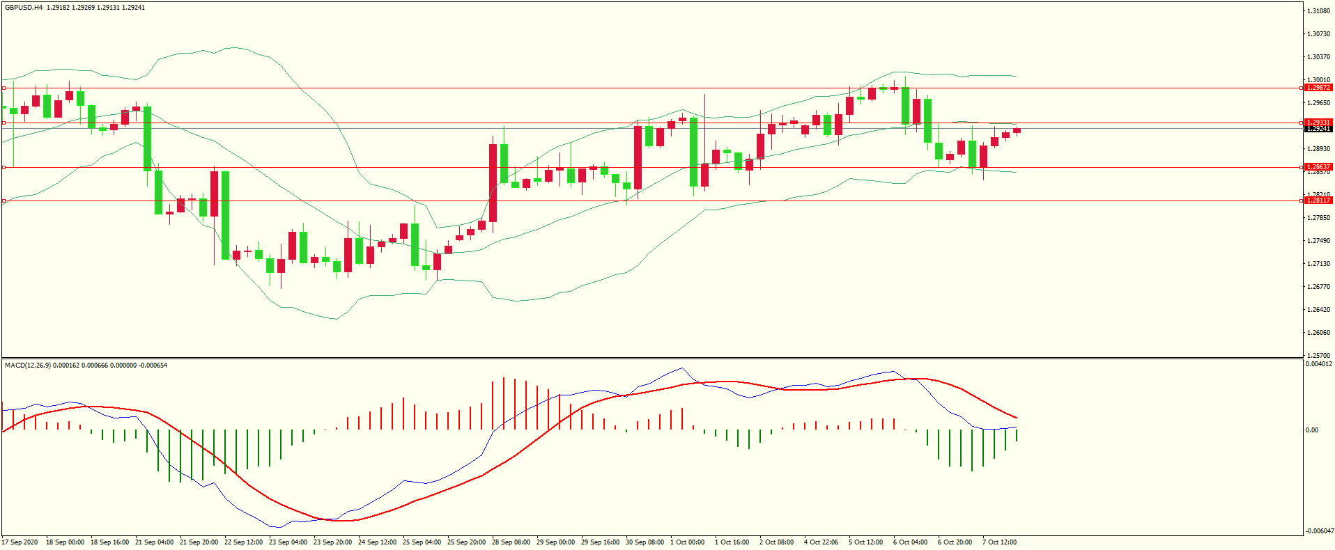
Task: Click the 1.30730 price scale label
Action: [1318, 34]
